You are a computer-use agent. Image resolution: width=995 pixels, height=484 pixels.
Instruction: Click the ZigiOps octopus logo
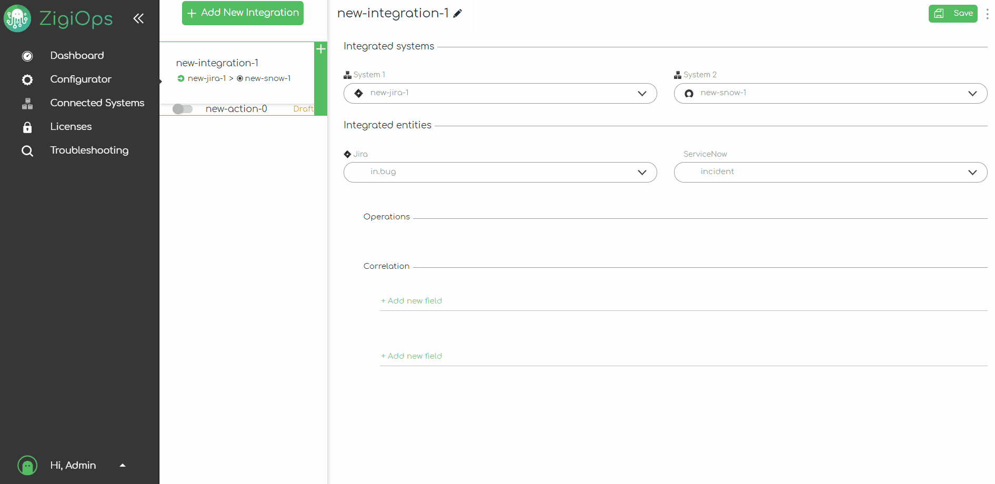coord(17,18)
